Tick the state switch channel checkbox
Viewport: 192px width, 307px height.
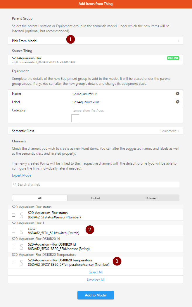(x=14, y=231)
